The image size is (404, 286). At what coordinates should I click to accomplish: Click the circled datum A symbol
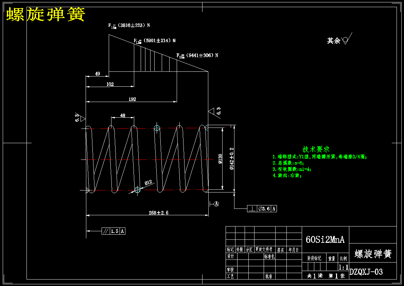[216, 204]
